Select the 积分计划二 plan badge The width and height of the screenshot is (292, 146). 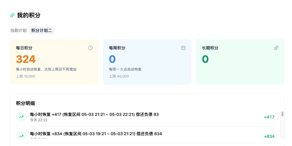pos(42,30)
